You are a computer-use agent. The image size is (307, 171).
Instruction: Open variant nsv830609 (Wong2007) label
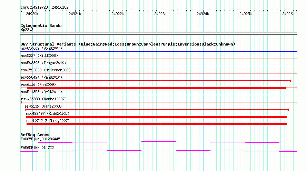41,48
